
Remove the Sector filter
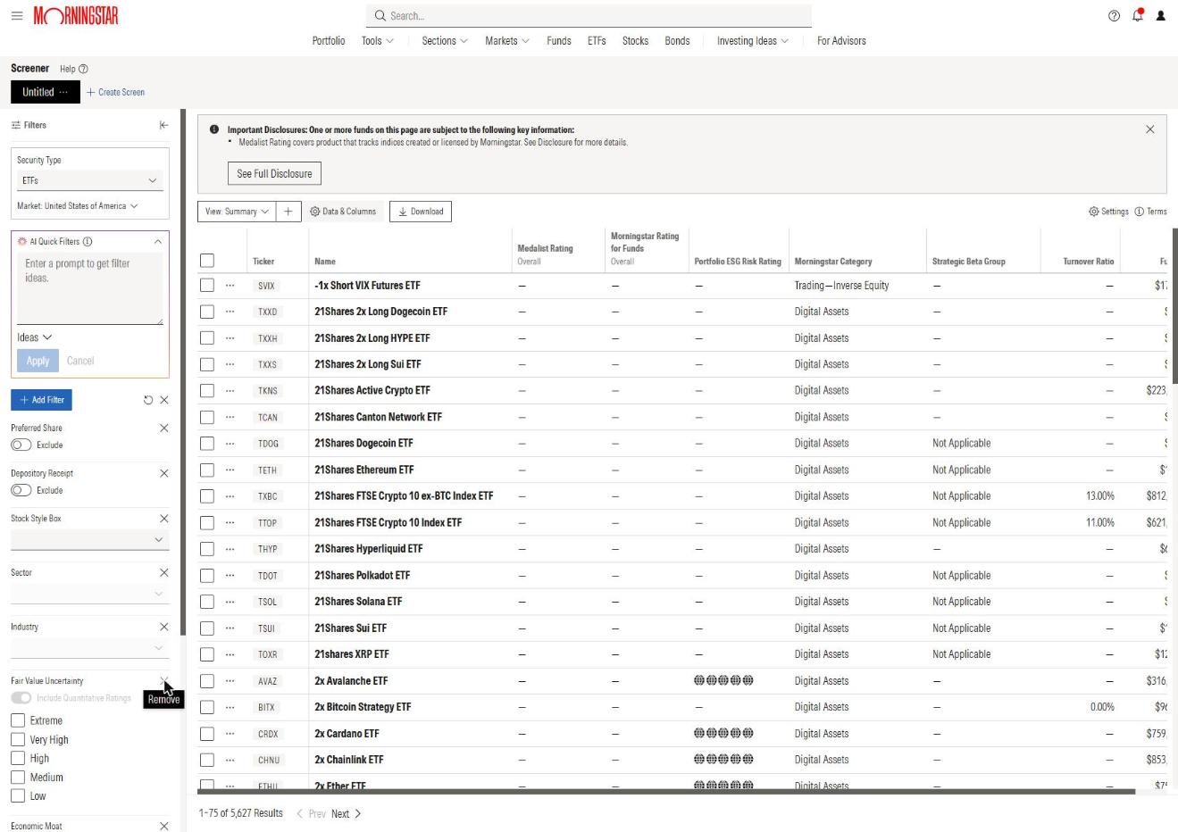point(163,573)
